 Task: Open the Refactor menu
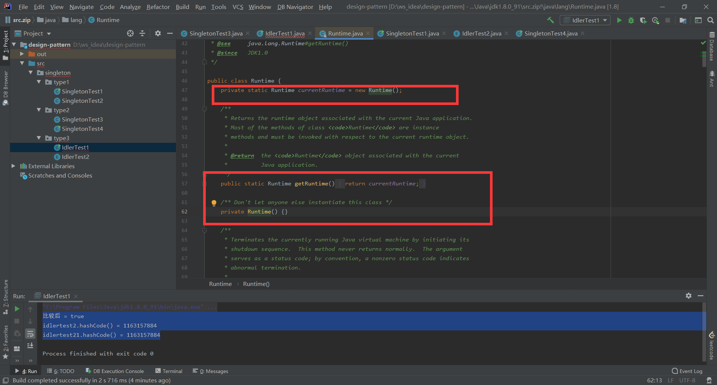(x=158, y=7)
